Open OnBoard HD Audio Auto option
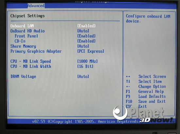This screenshot has height=134, width=180. click(x=83, y=31)
